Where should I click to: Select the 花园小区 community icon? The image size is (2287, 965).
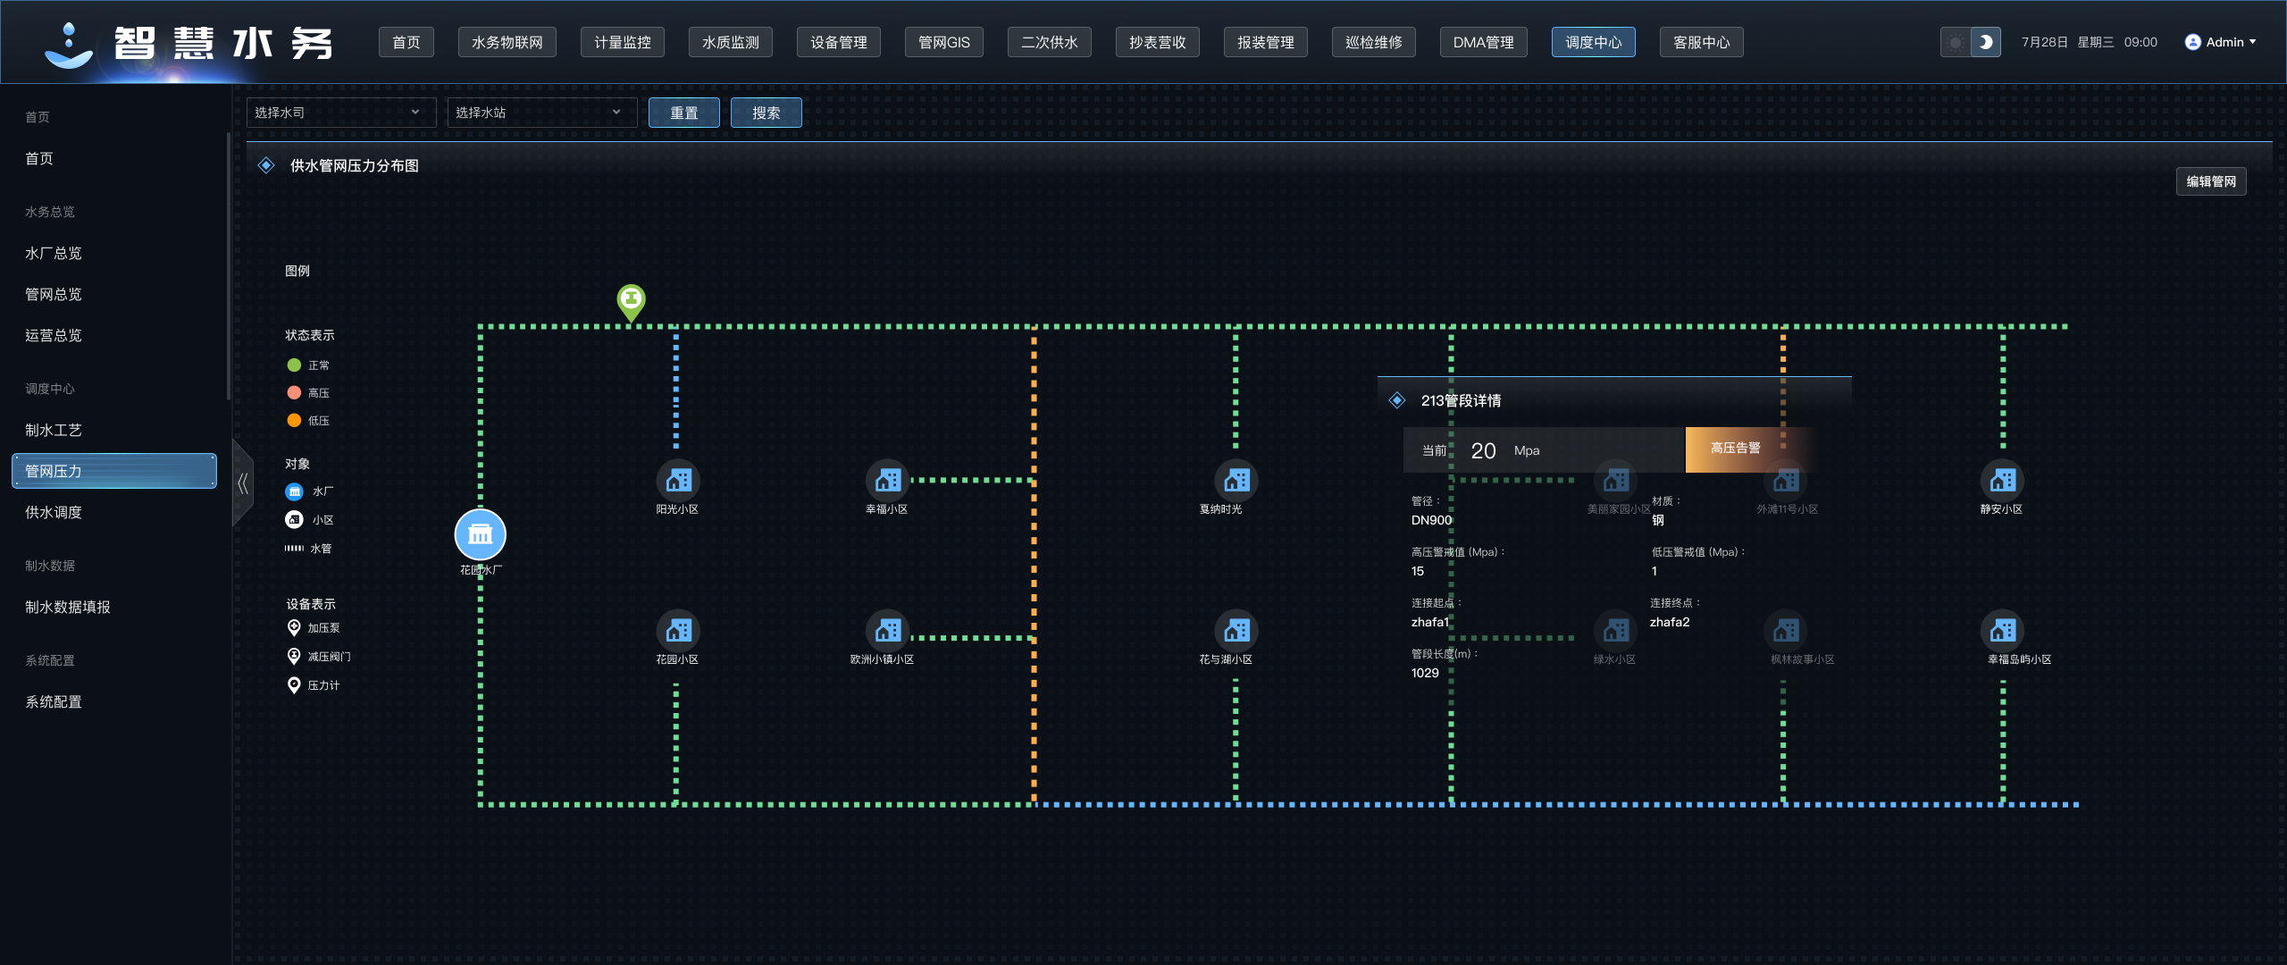click(x=678, y=631)
